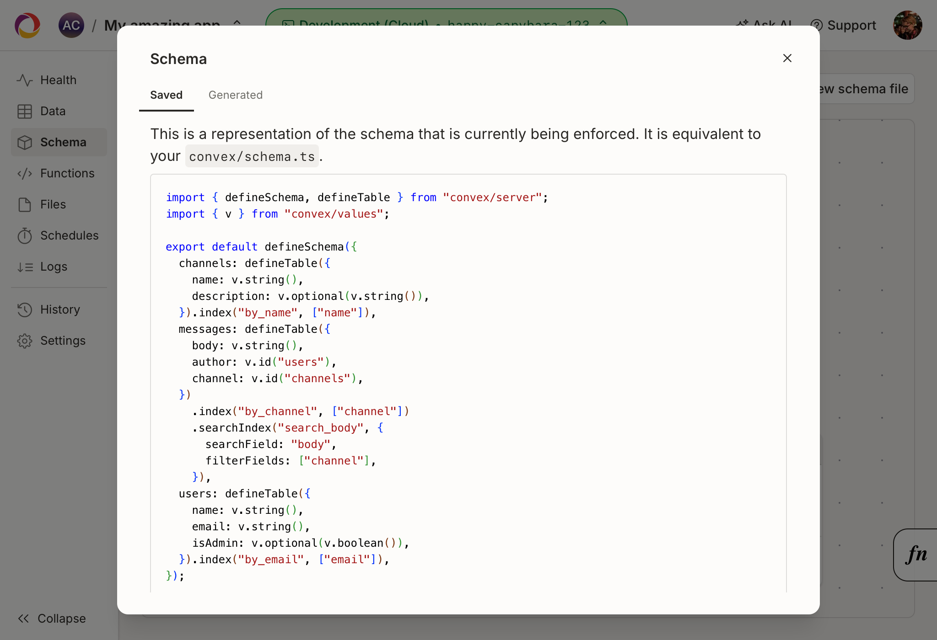Image resolution: width=937 pixels, height=640 pixels.
Task: Open the AC team avatar
Action: [x=71, y=25]
